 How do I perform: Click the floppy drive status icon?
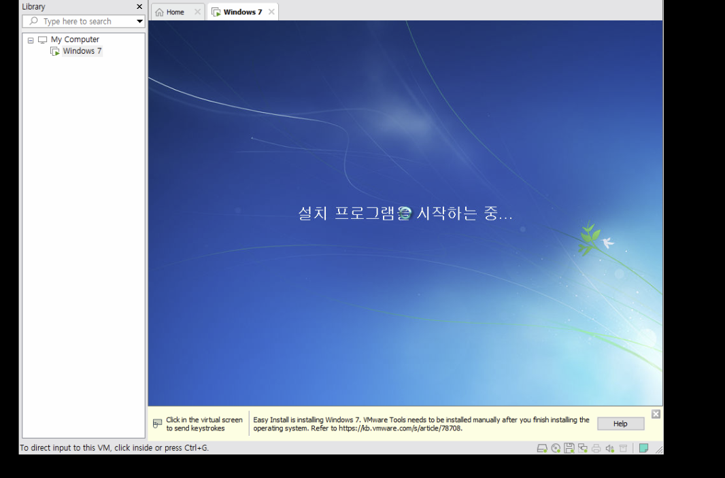coord(569,448)
